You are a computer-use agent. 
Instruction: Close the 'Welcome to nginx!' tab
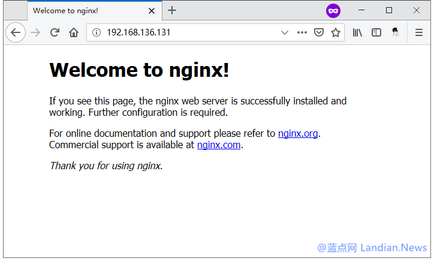tap(152, 10)
